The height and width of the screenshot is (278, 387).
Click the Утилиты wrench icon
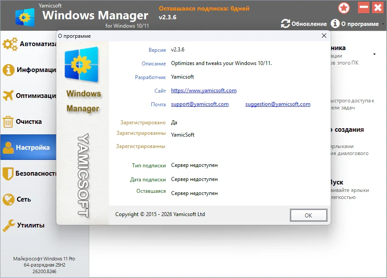9,225
